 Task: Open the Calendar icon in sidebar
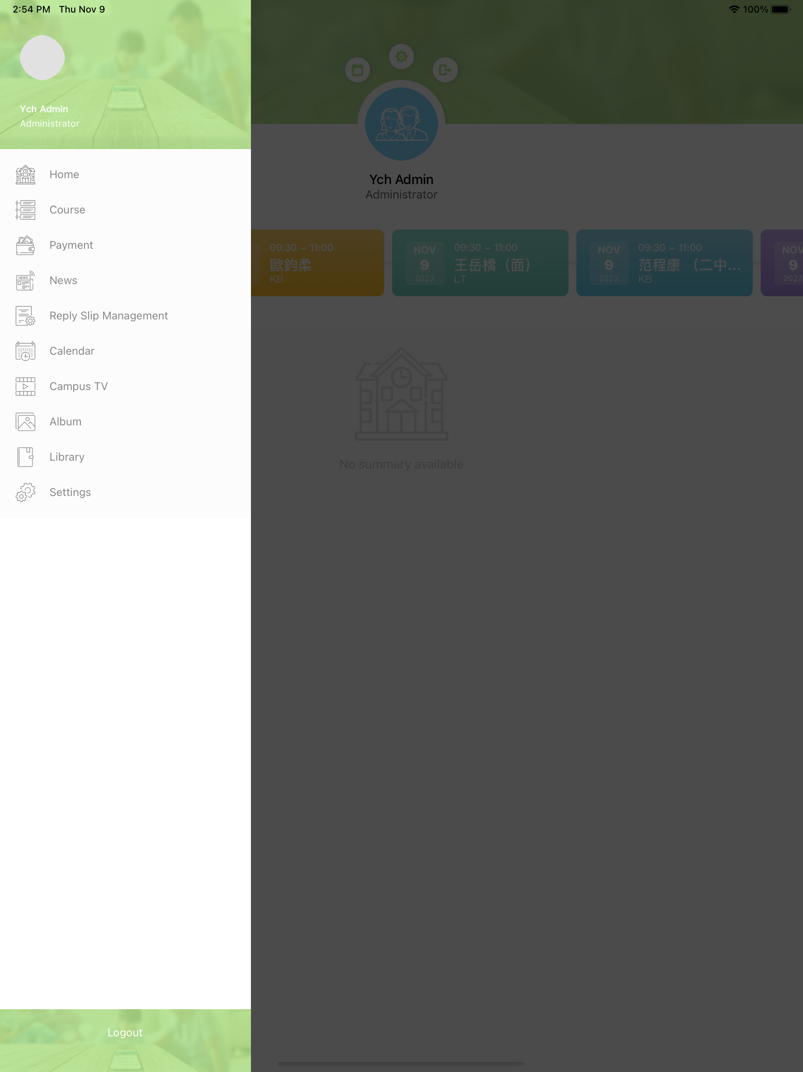25,351
